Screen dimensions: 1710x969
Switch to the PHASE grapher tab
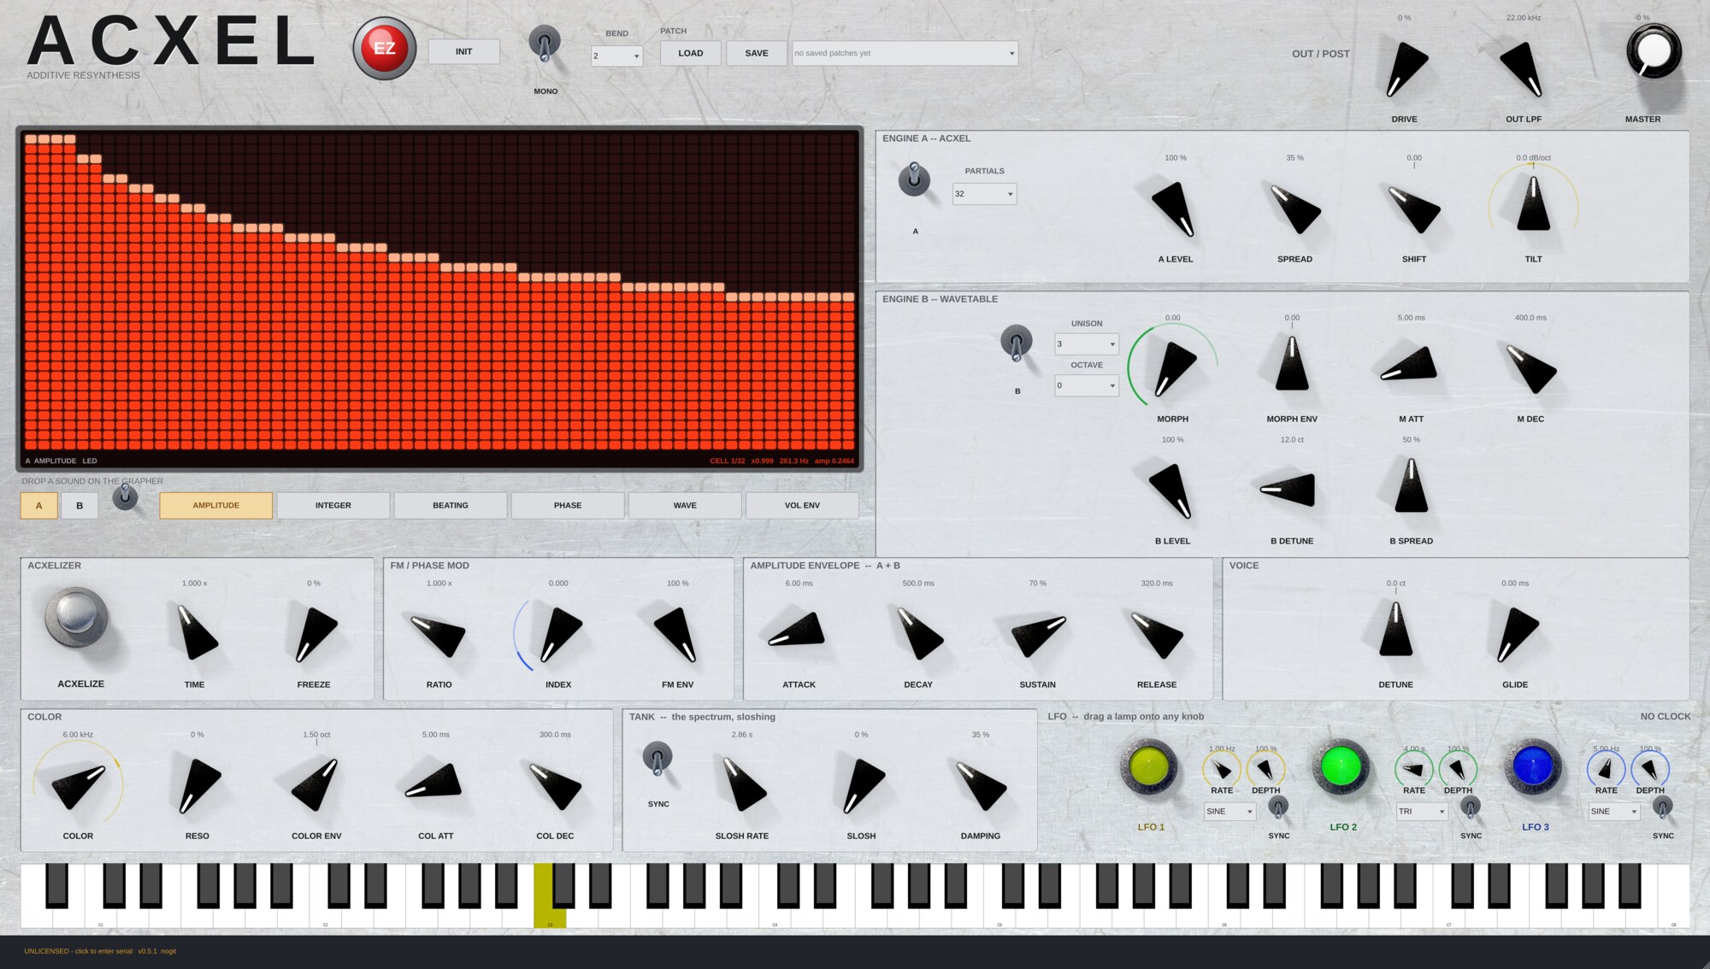(x=568, y=506)
